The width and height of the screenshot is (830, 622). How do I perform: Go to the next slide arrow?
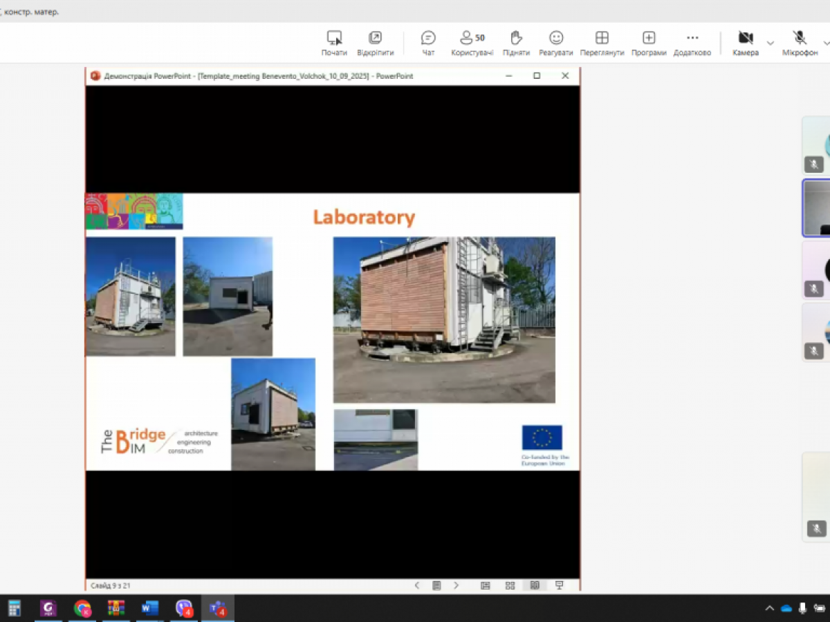456,585
